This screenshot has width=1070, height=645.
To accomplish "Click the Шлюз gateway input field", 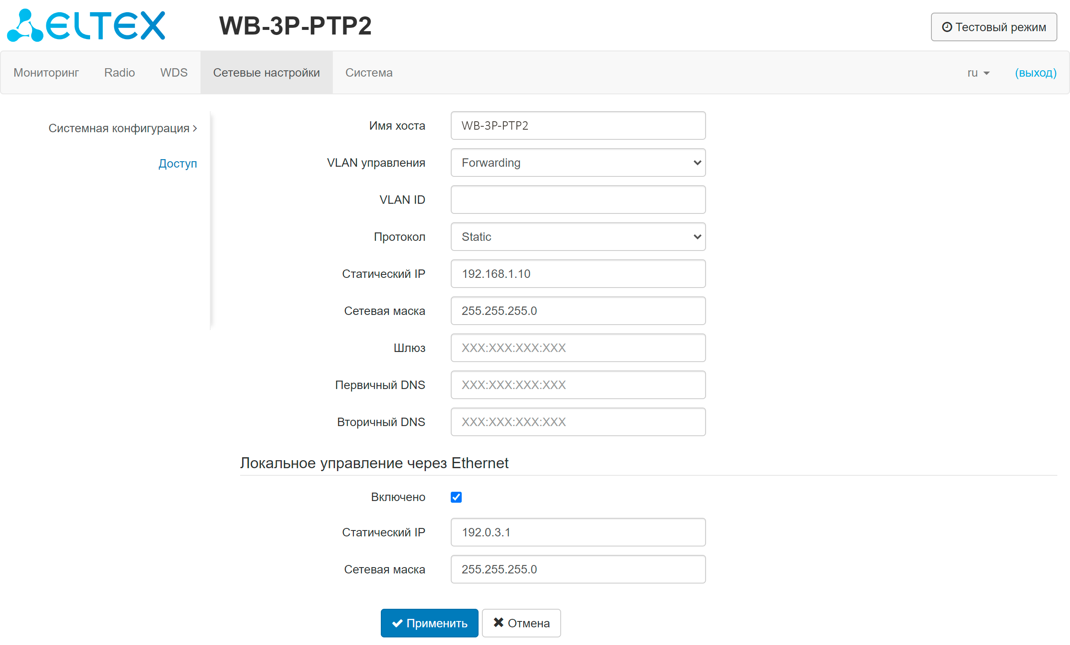I will click(x=578, y=348).
